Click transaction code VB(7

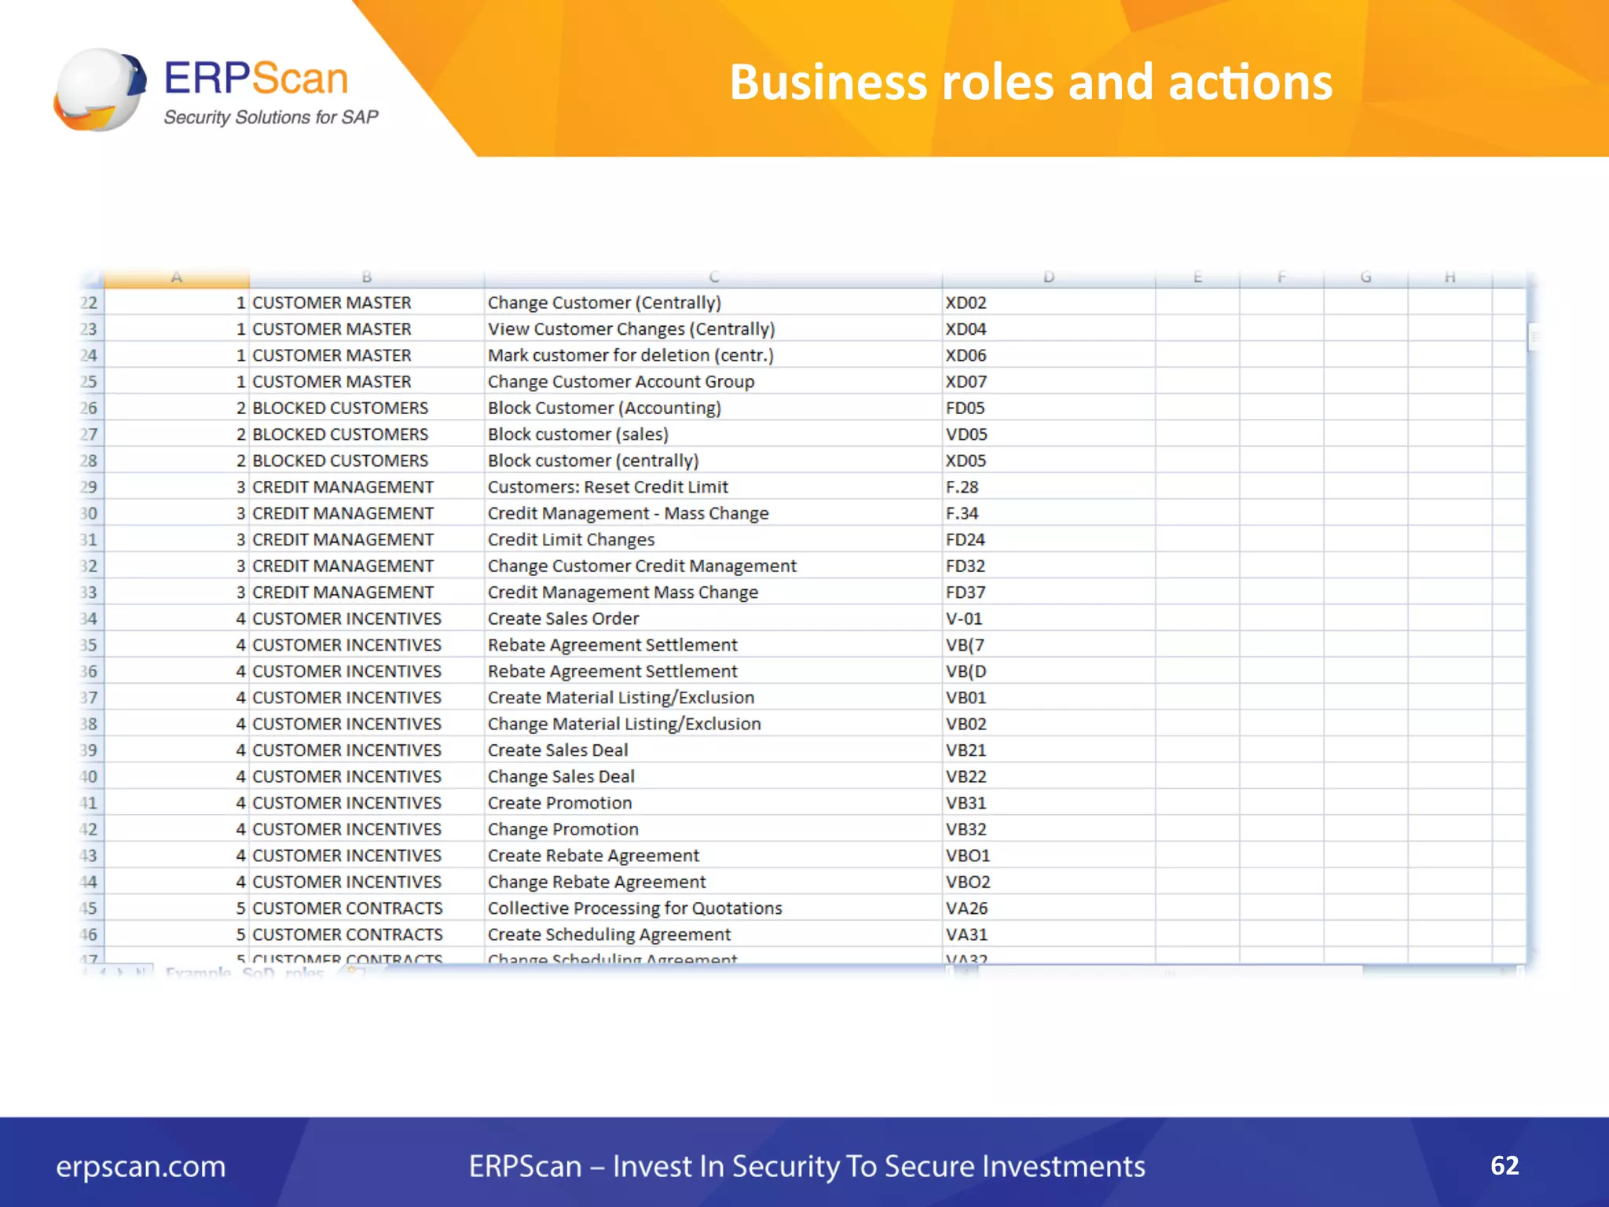click(x=1049, y=644)
